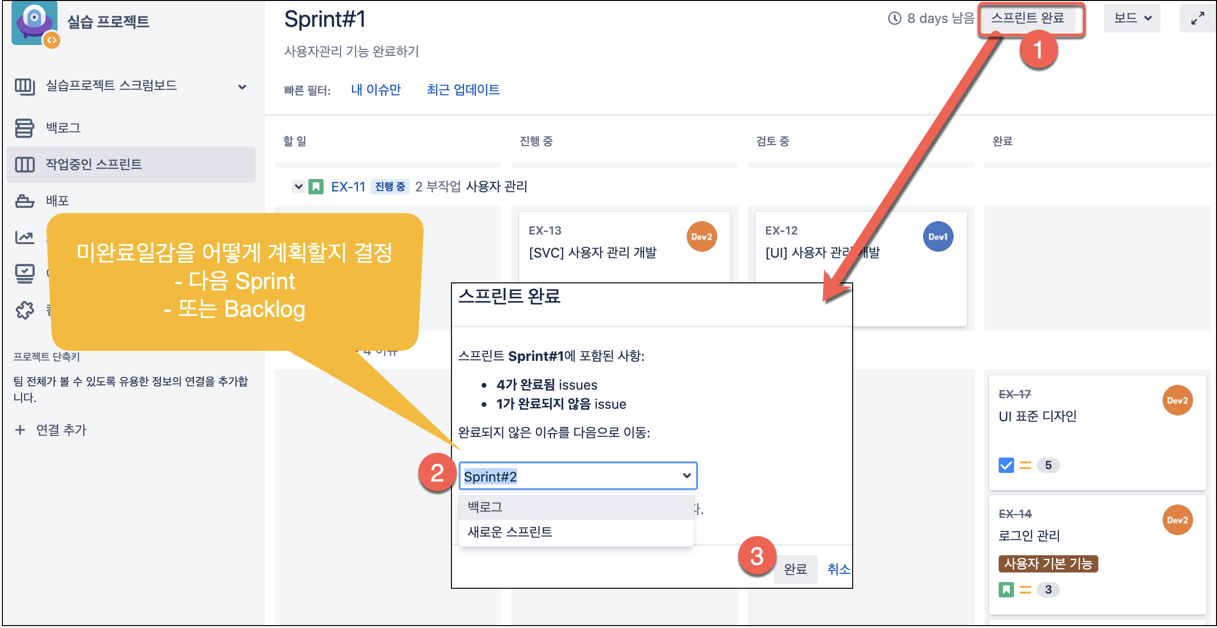This screenshot has height=628, width=1217.
Task: Open the Sprint#2 destination dropdown
Action: (578, 476)
